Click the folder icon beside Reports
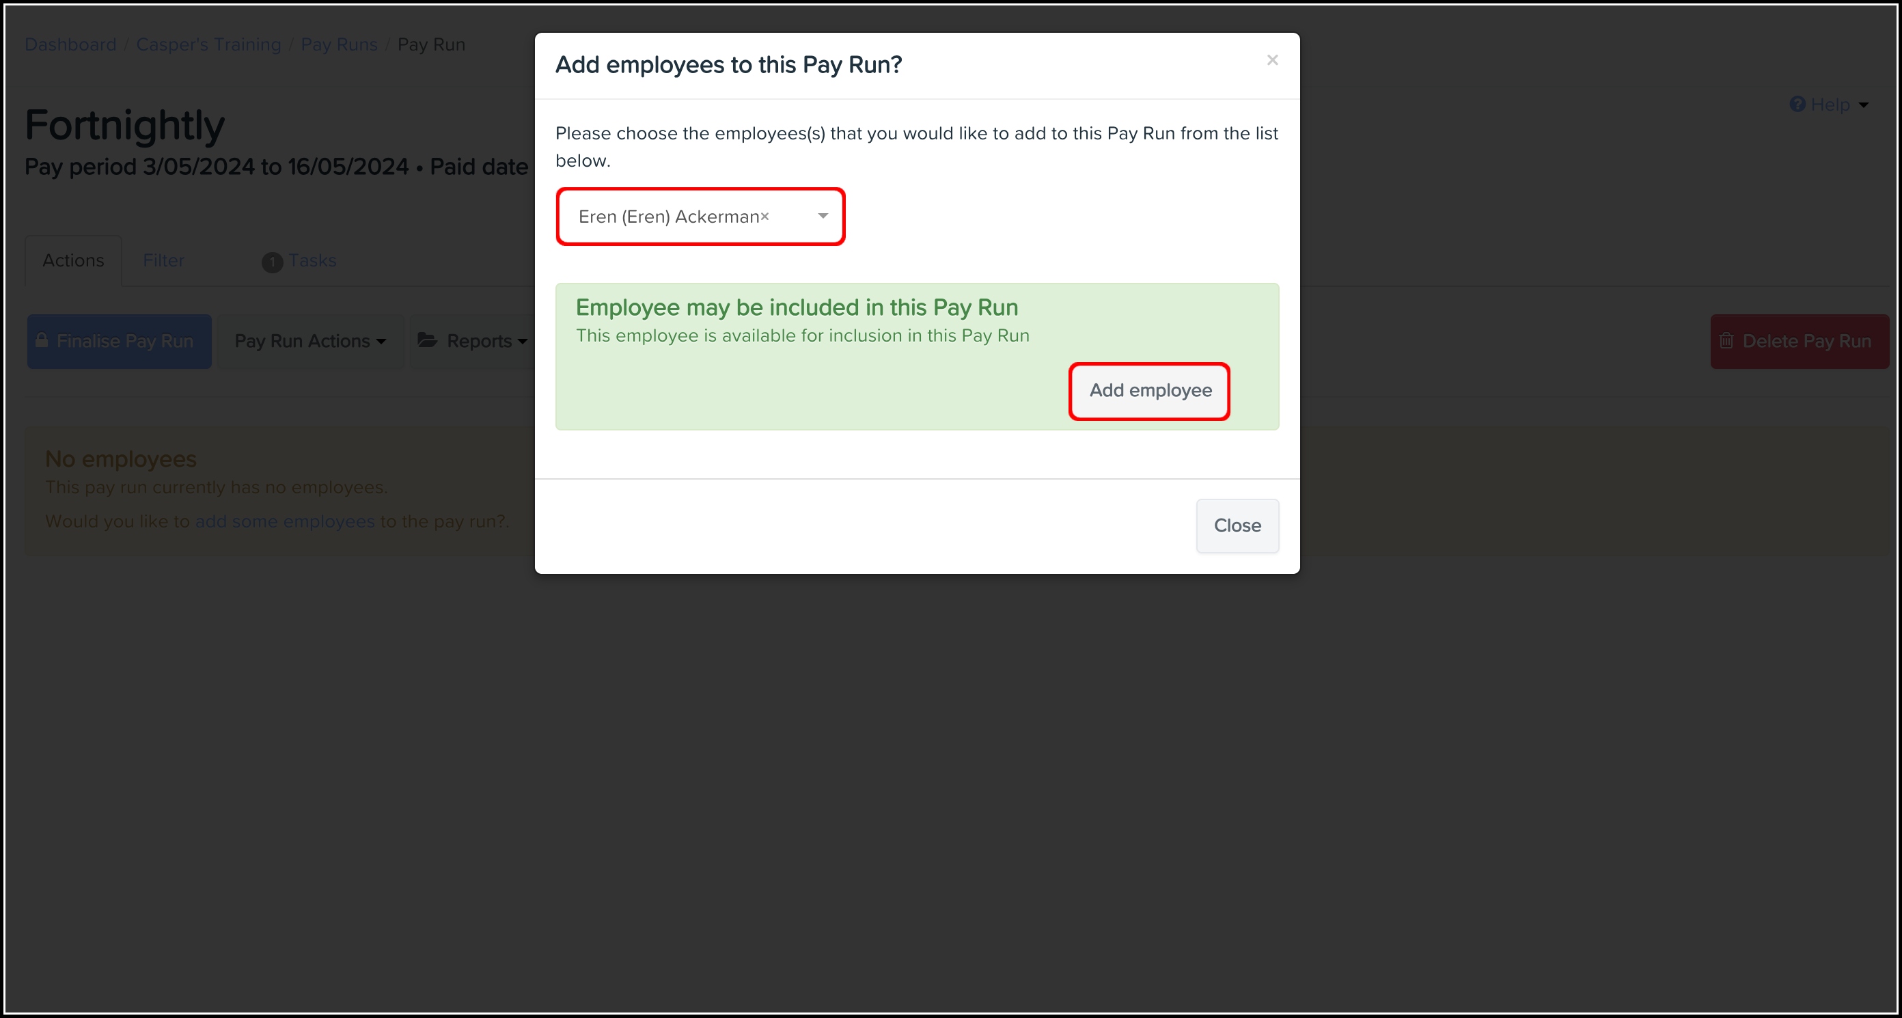The height and width of the screenshot is (1018, 1902). coord(428,340)
